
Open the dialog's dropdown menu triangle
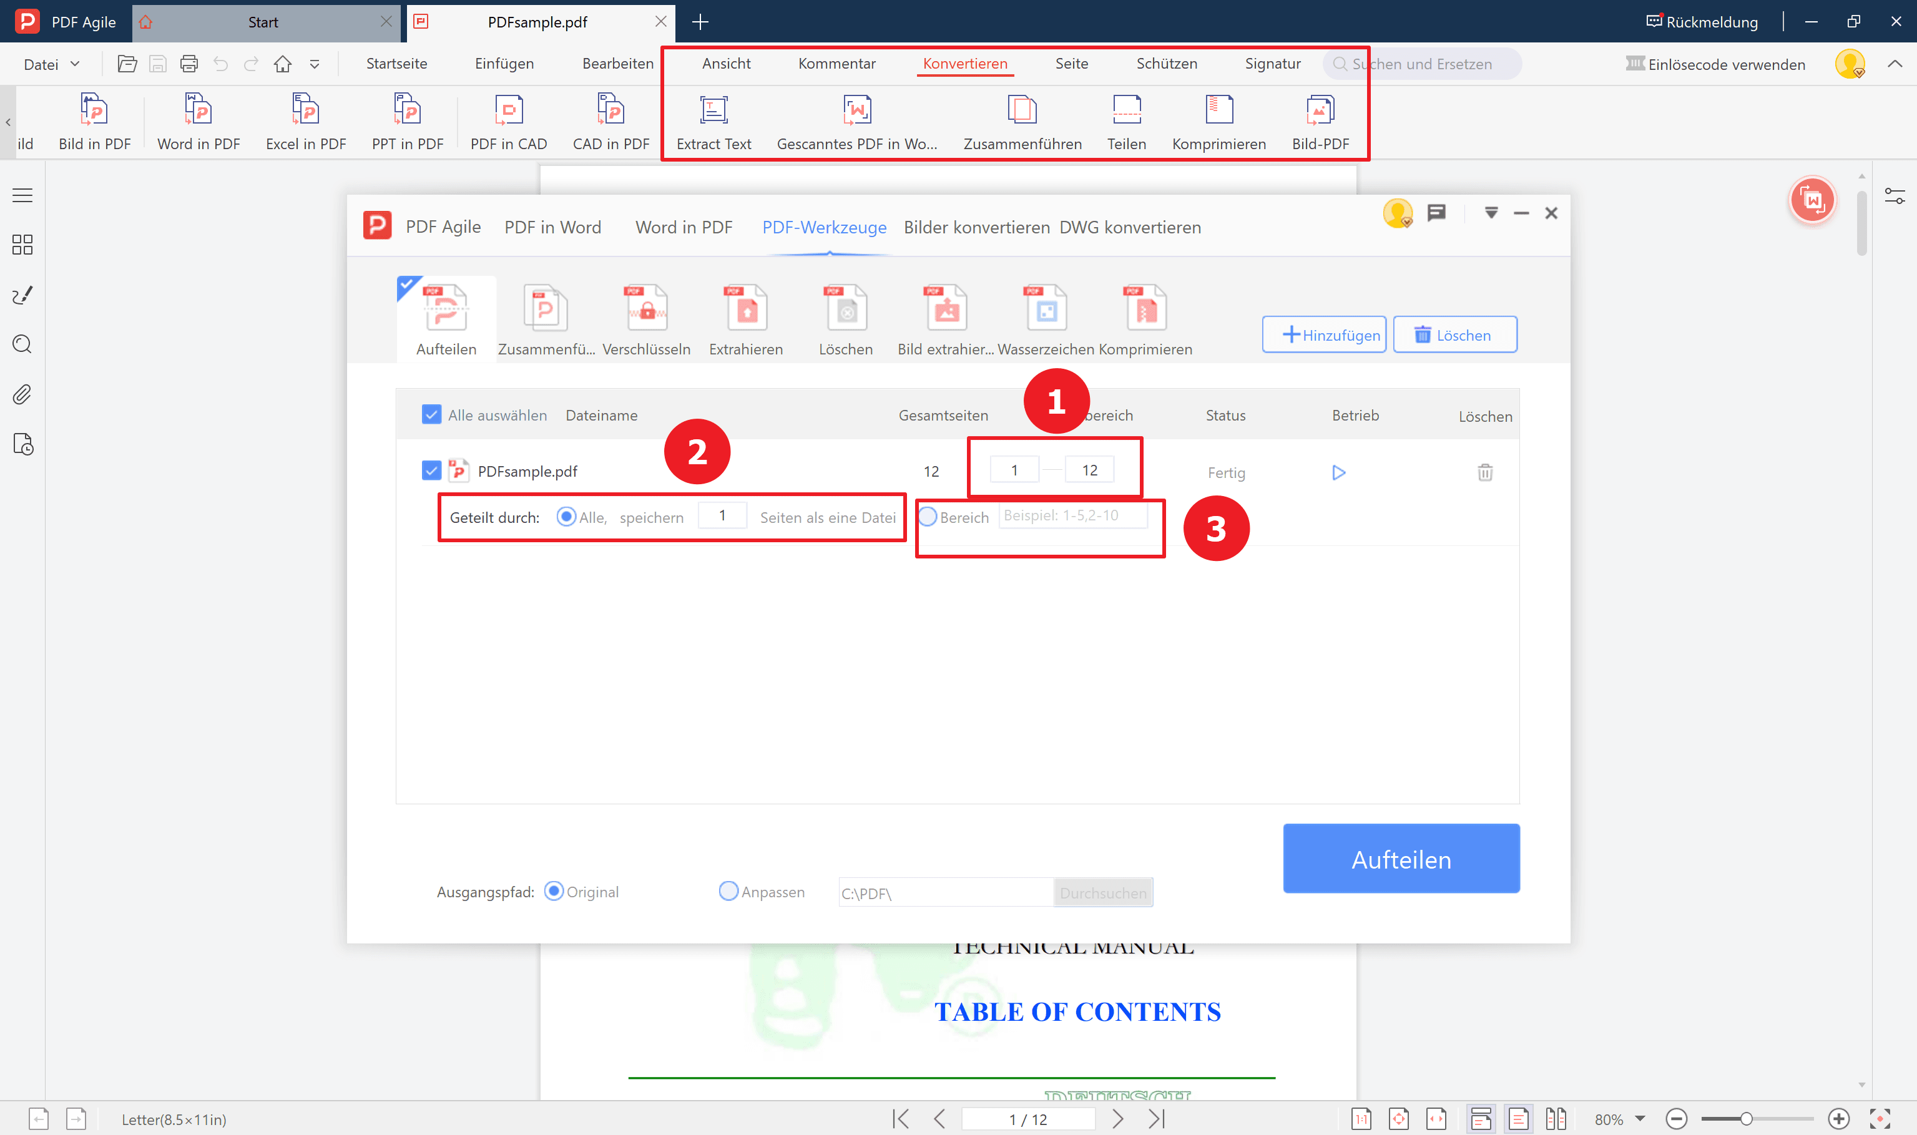[1491, 213]
